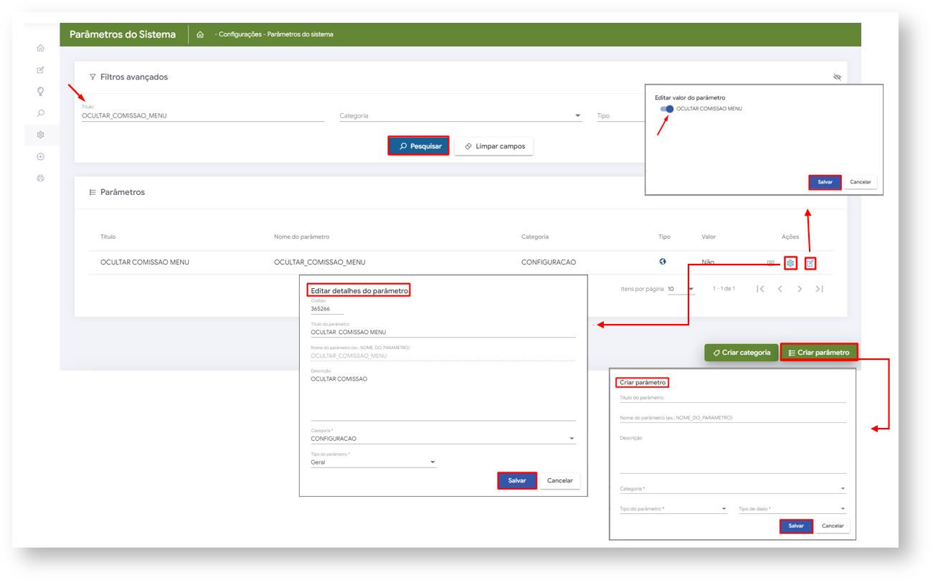The height and width of the screenshot is (582, 933).
Task: Click the Pesquisar button
Action: (x=419, y=146)
